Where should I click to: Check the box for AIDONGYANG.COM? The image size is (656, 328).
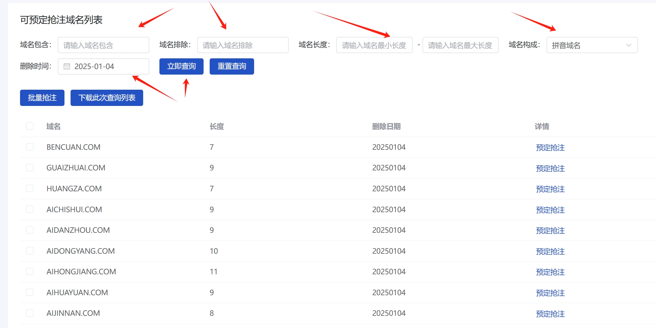[30, 250]
